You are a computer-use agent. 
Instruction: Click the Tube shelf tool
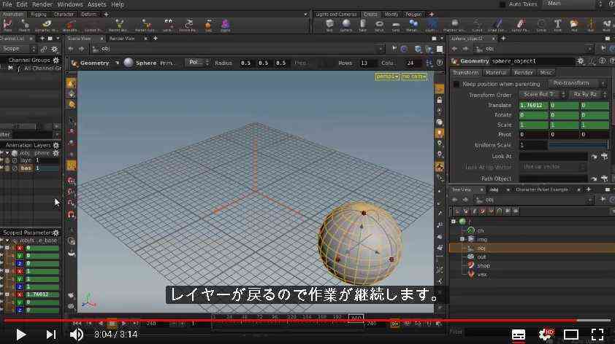tap(363, 25)
